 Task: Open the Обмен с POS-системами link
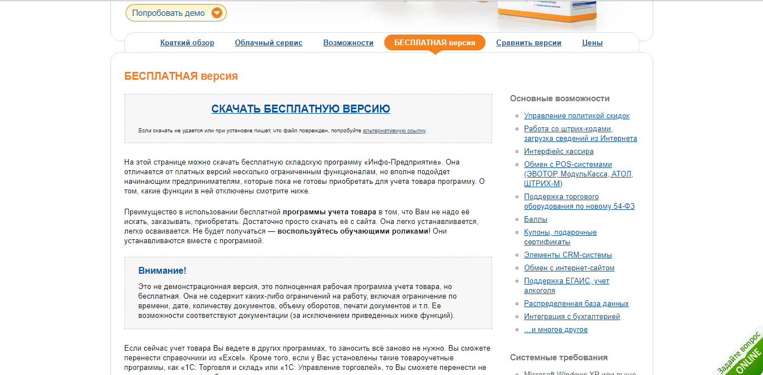click(x=568, y=165)
